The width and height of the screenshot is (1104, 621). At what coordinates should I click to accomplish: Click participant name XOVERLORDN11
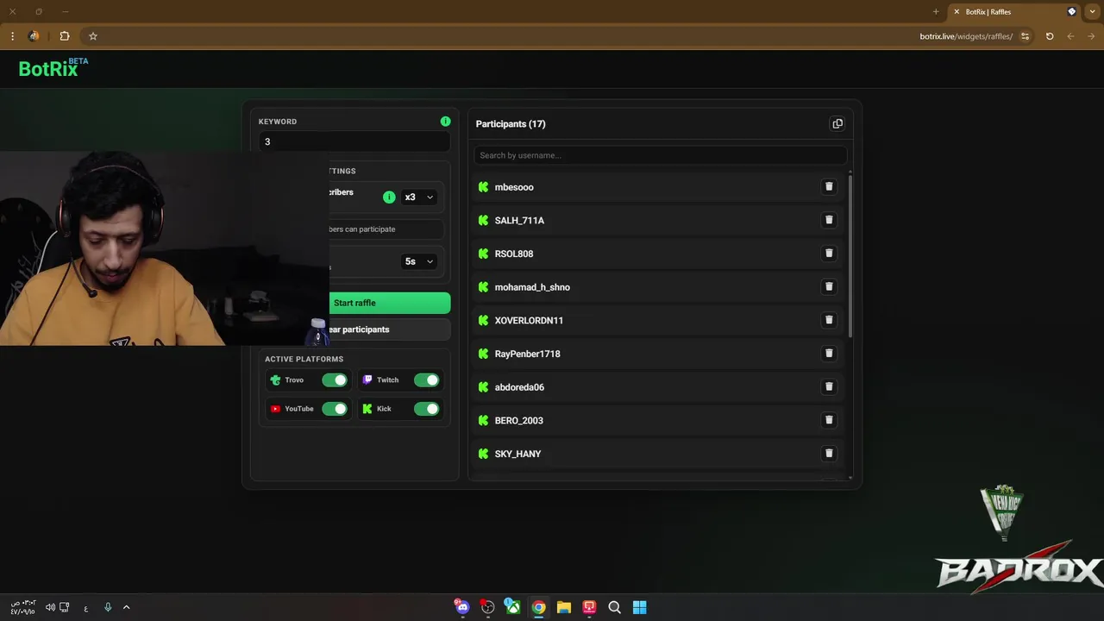(529, 321)
